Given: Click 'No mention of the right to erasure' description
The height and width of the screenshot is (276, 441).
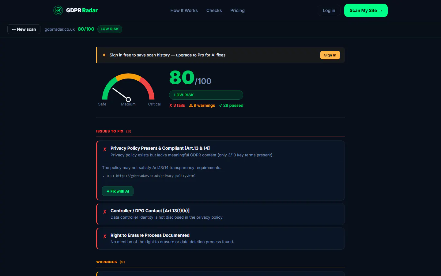Looking at the screenshot, I should [x=172, y=242].
